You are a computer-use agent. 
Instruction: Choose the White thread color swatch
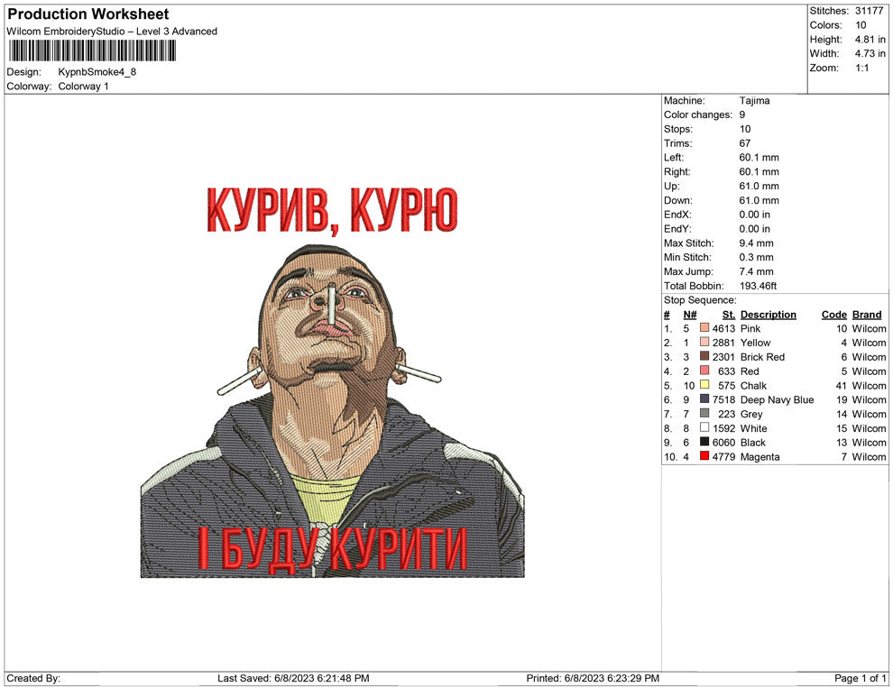704,427
